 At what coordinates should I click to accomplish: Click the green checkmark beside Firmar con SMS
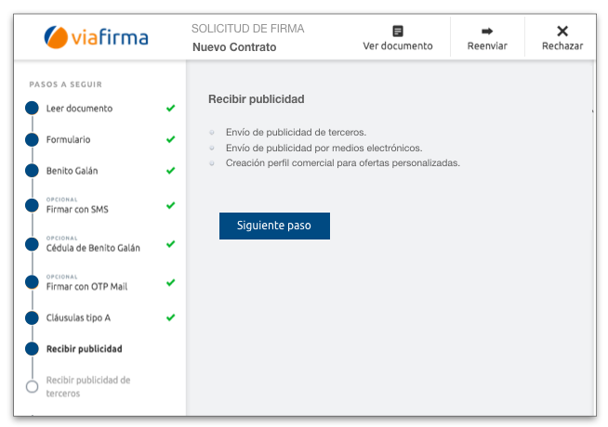click(171, 205)
